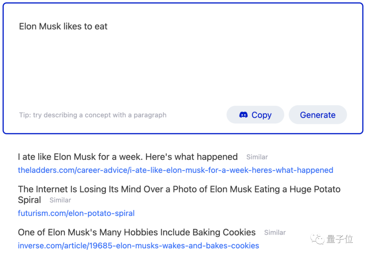This screenshot has width=365, height=255.
Task: Follow the futurism.com/elon-potato-spiral link
Action: coord(76,213)
